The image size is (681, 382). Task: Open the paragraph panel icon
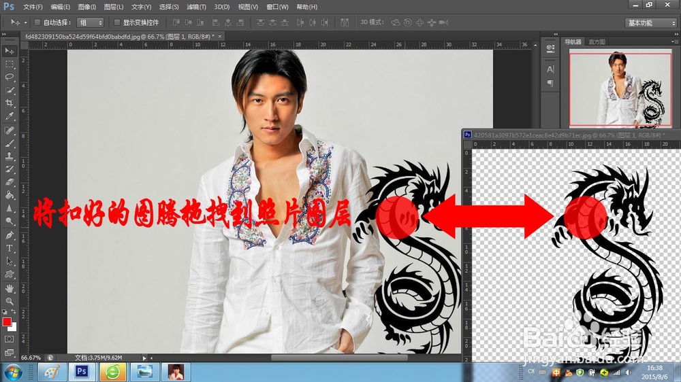pyautogui.click(x=550, y=83)
